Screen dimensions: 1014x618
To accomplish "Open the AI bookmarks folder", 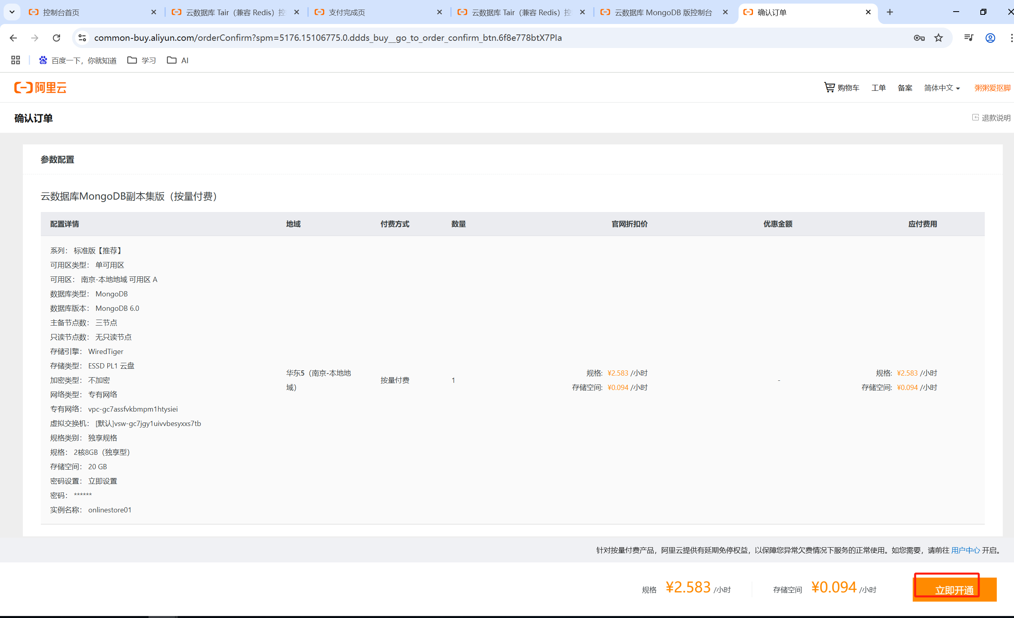I will click(x=178, y=60).
